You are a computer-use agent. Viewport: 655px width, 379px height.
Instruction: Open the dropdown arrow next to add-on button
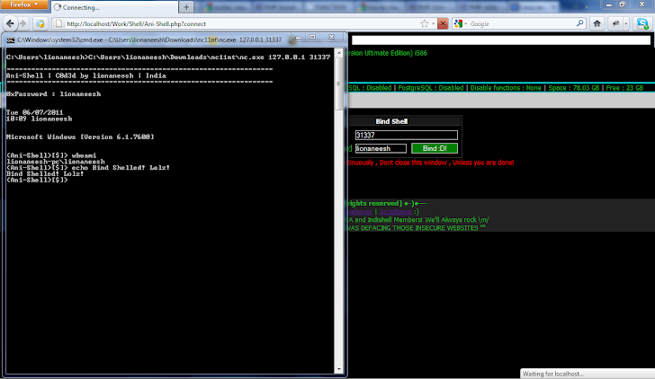(625, 23)
